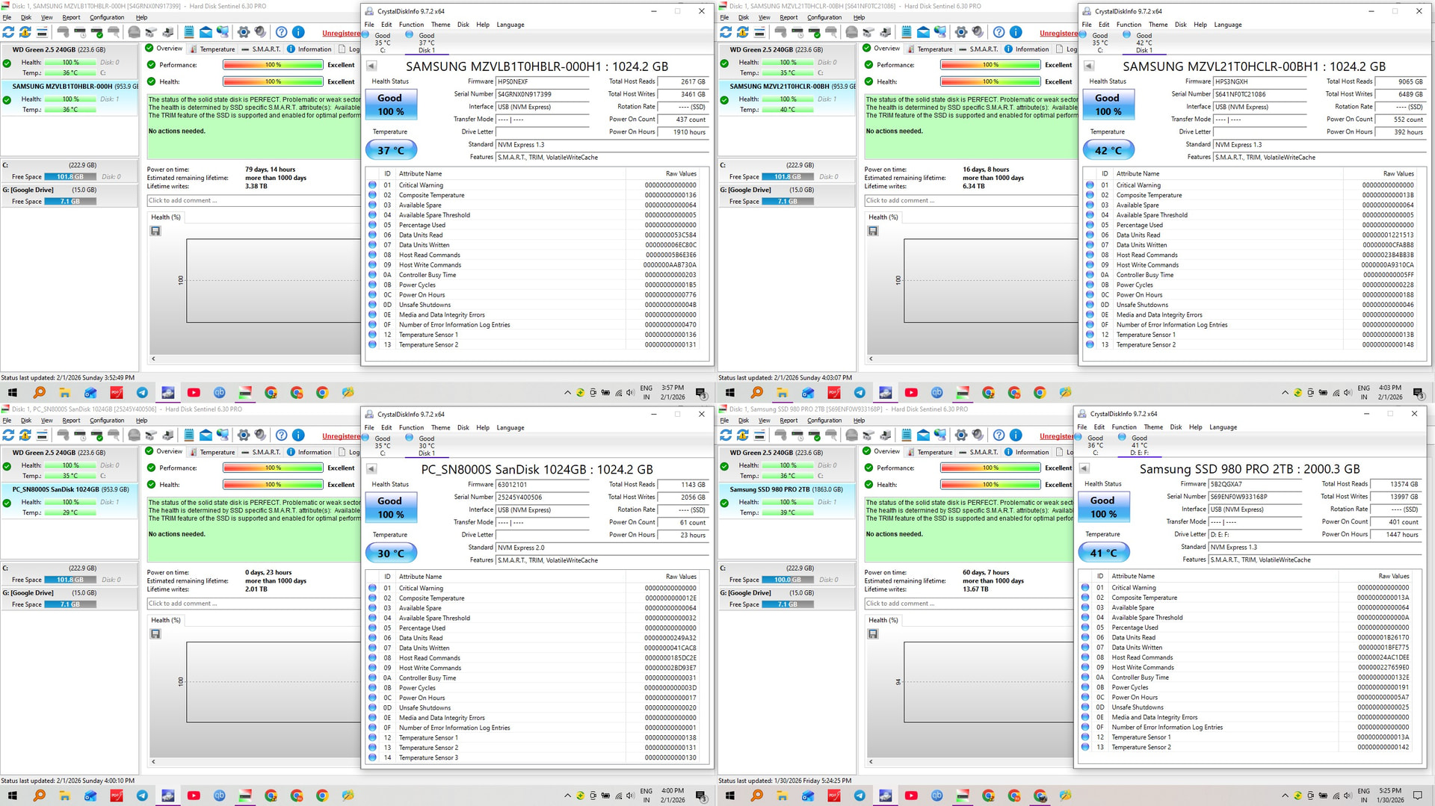
Task: Open Configuration gear icon in PC_SN8000S Sentinel toolbar
Action: (243, 435)
